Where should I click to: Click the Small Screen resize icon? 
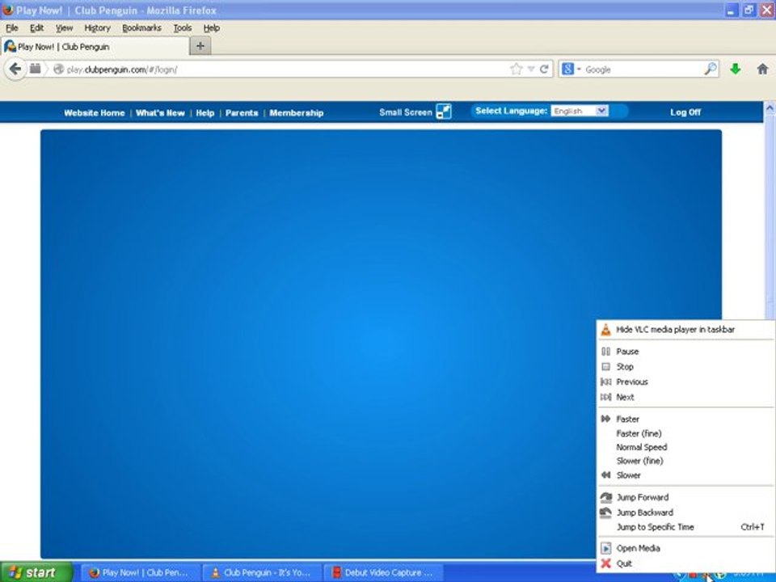[x=444, y=112]
